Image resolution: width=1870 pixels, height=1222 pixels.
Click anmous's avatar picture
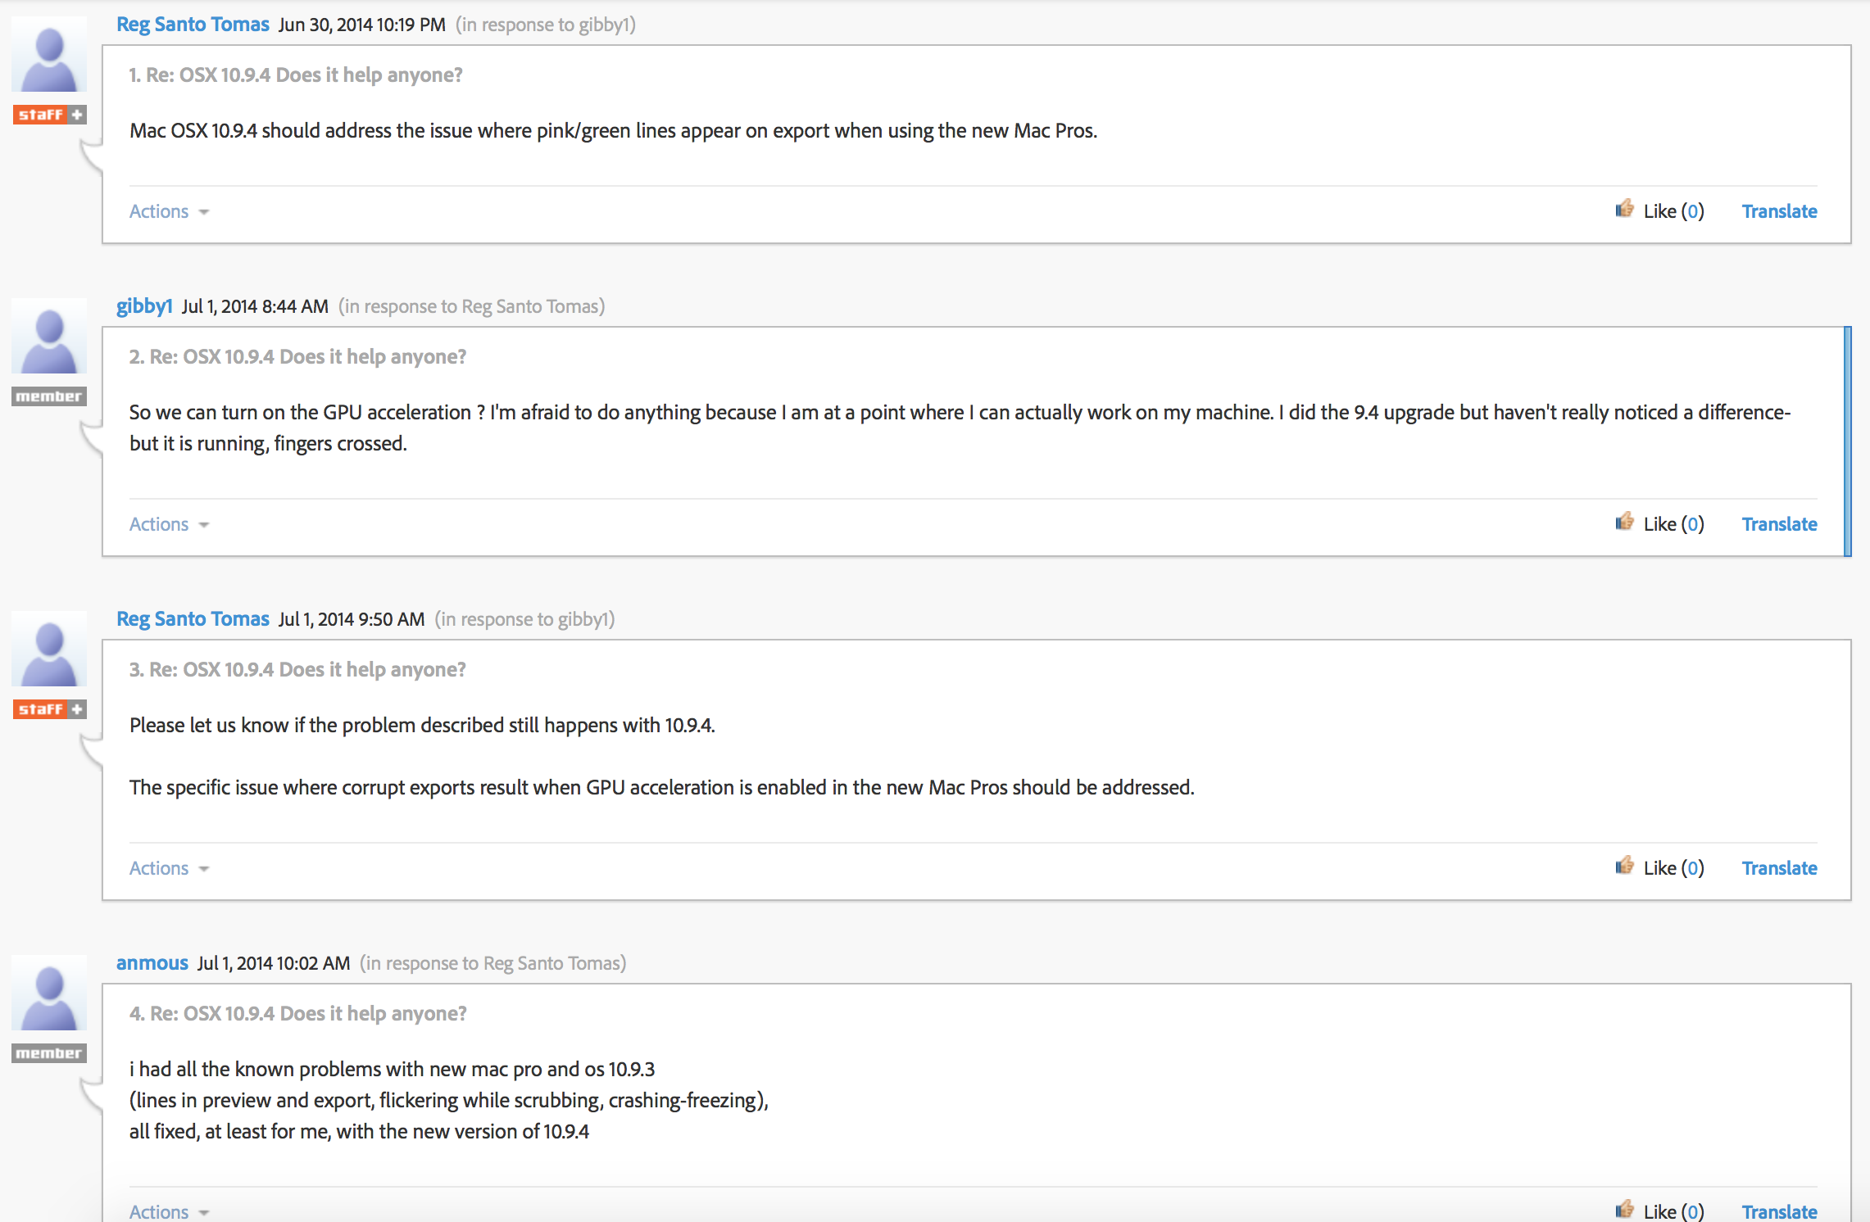coord(49,993)
